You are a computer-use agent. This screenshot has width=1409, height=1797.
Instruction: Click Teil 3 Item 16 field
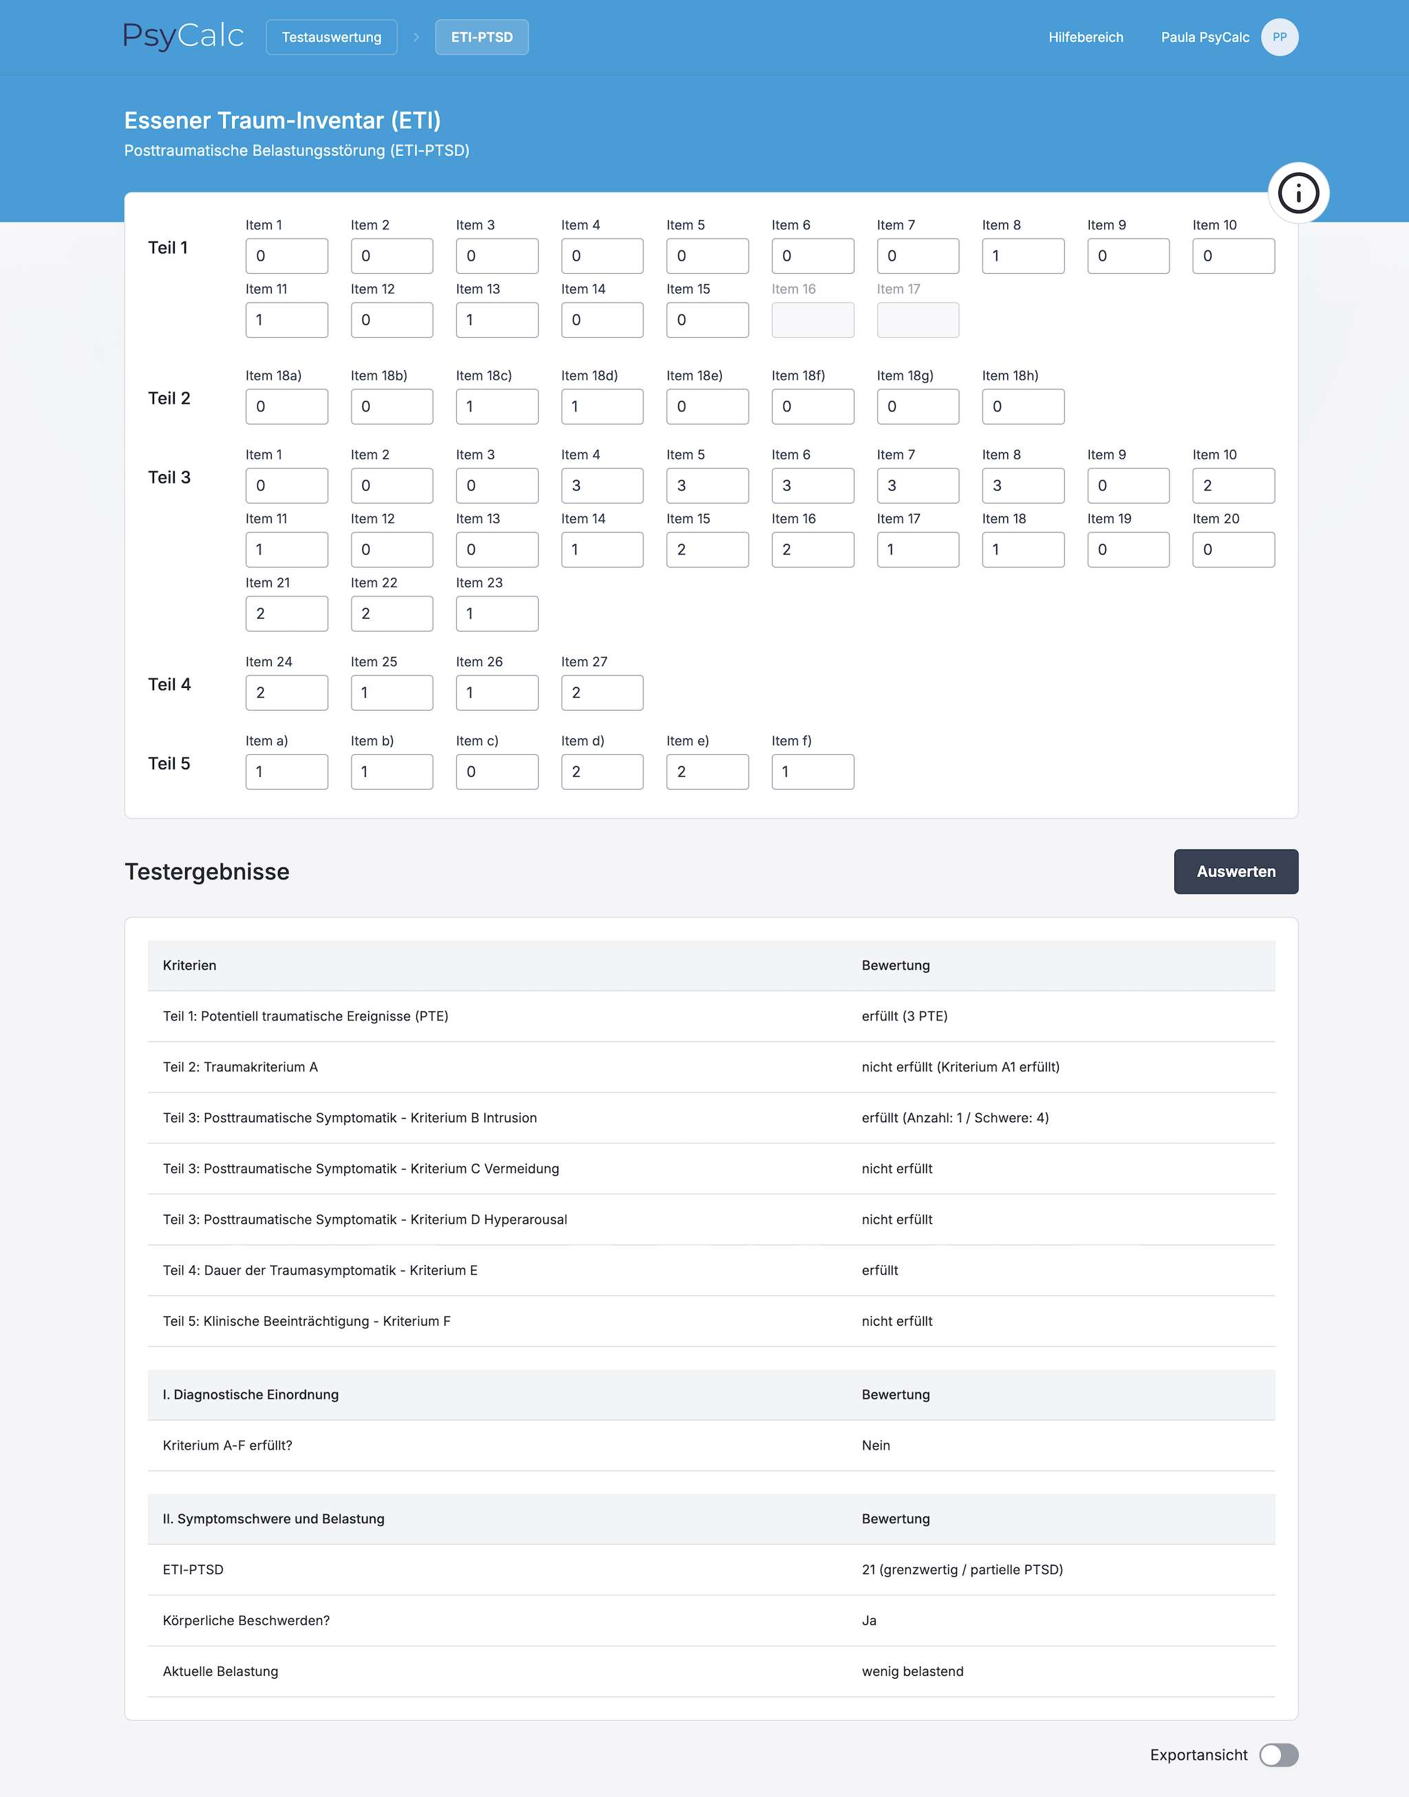(x=812, y=549)
